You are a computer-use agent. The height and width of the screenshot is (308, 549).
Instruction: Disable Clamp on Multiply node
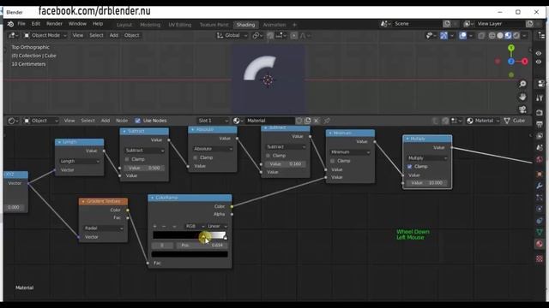click(409, 166)
